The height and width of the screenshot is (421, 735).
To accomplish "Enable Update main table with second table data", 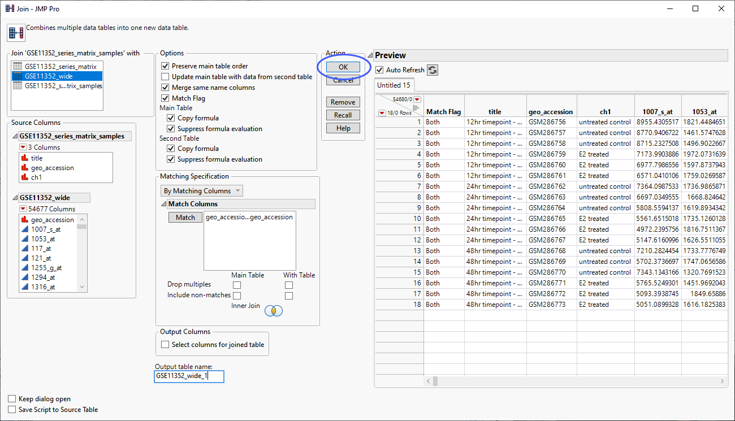I will pyautogui.click(x=165, y=77).
